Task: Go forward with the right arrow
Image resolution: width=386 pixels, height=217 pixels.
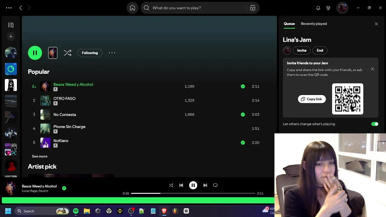Action: pyautogui.click(x=29, y=8)
